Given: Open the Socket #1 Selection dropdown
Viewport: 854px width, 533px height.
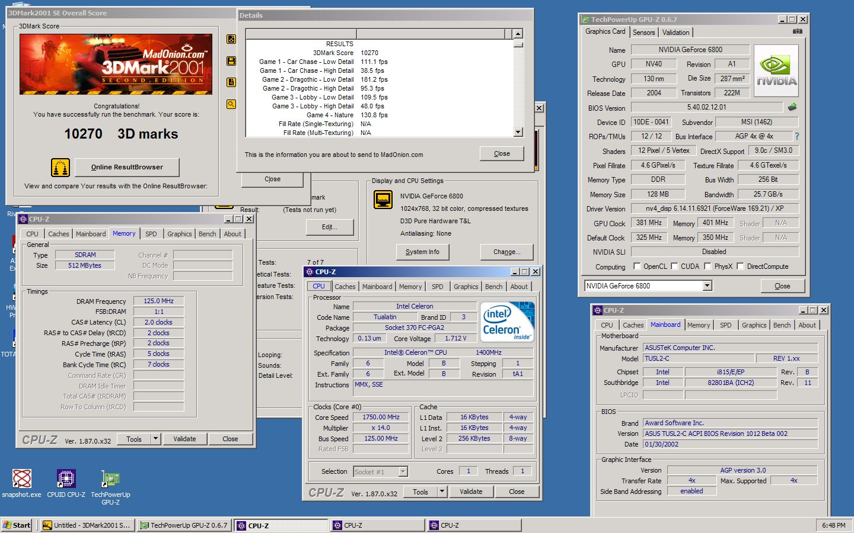Looking at the screenshot, I should [403, 472].
